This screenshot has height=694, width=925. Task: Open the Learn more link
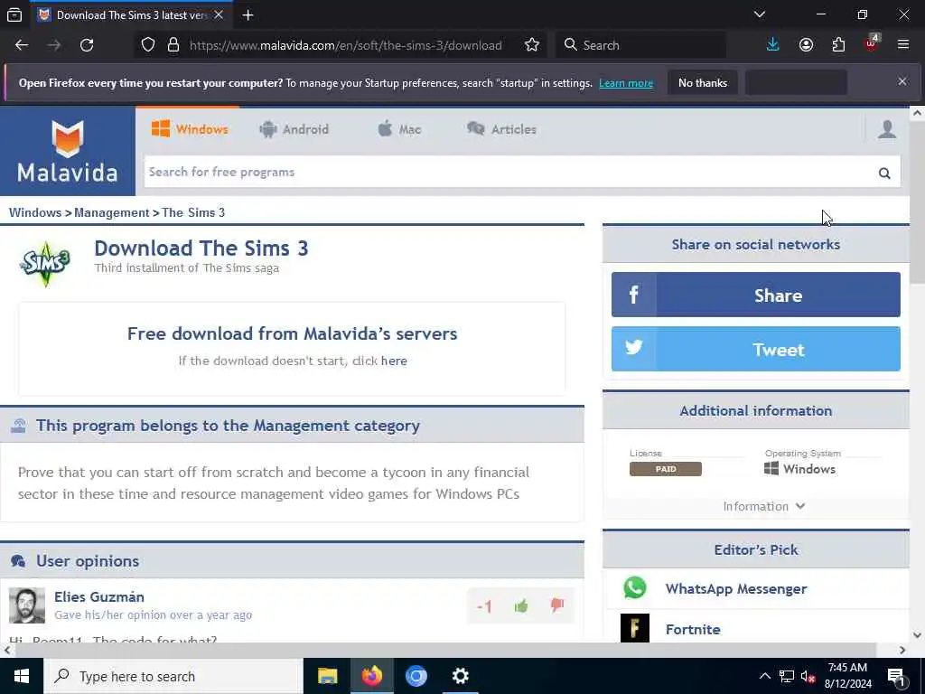pyautogui.click(x=626, y=83)
